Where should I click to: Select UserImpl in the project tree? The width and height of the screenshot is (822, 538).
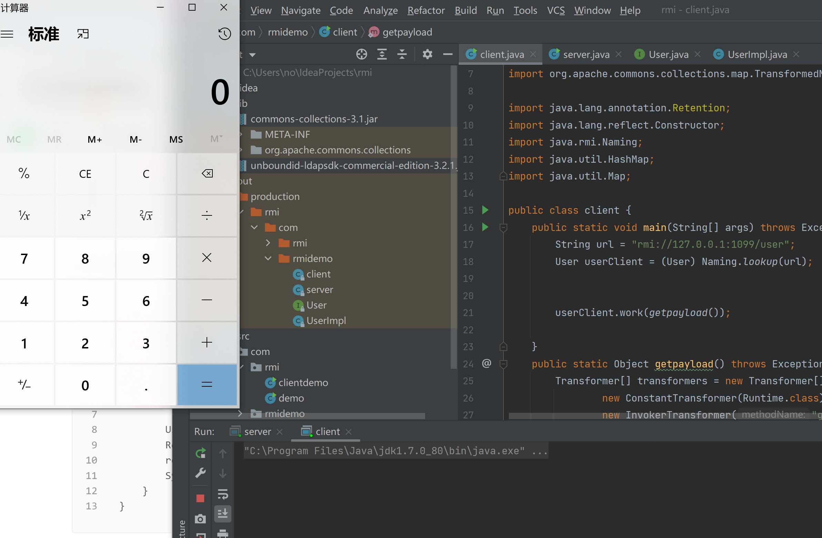click(326, 321)
